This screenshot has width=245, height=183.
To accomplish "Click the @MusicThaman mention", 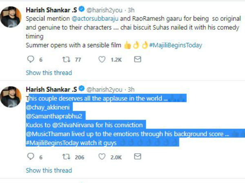I will 46,134.
